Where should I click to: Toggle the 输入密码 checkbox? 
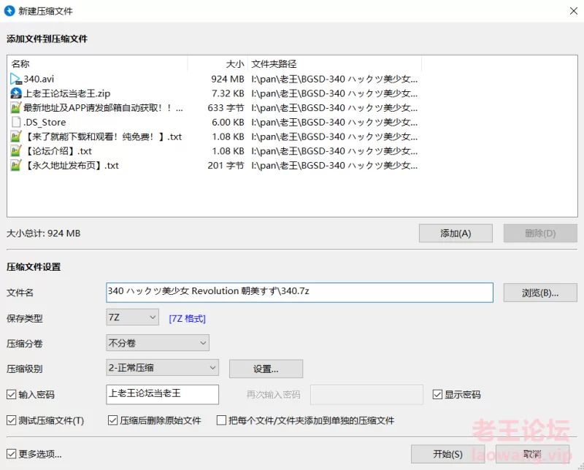pos(11,394)
